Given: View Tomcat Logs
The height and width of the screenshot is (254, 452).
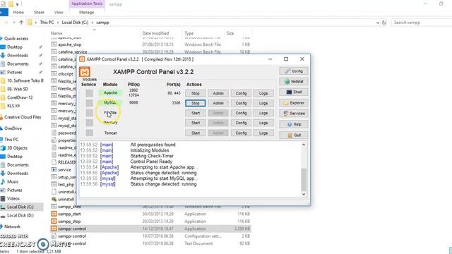Looking at the screenshot, I should pos(263,133).
